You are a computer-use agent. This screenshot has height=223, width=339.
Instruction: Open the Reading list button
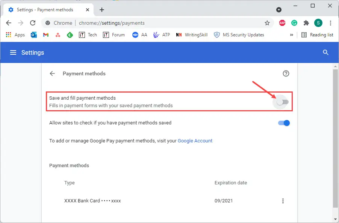(317, 35)
